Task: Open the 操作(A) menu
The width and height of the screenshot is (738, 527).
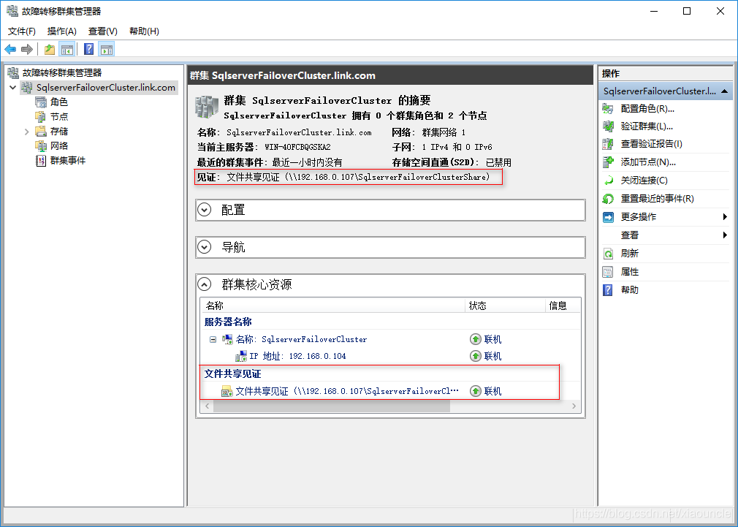Action: (x=62, y=31)
